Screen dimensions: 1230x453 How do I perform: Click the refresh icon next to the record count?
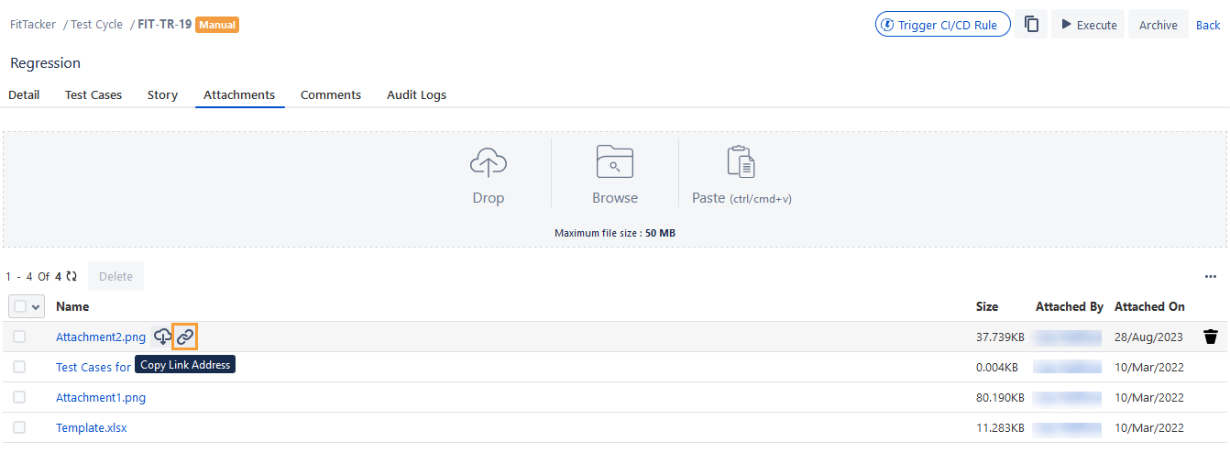point(71,276)
